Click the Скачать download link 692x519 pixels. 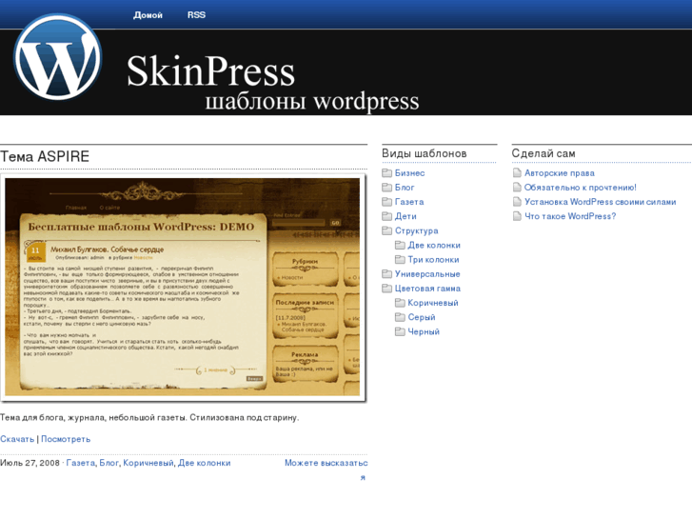(17, 439)
